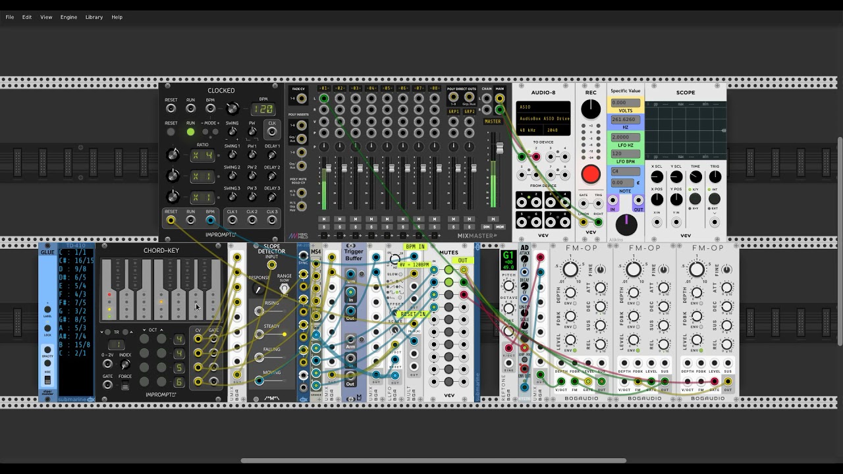Click the GRP1 label on MixMaster
Screen dimensions: 843x474
[x=454, y=111]
